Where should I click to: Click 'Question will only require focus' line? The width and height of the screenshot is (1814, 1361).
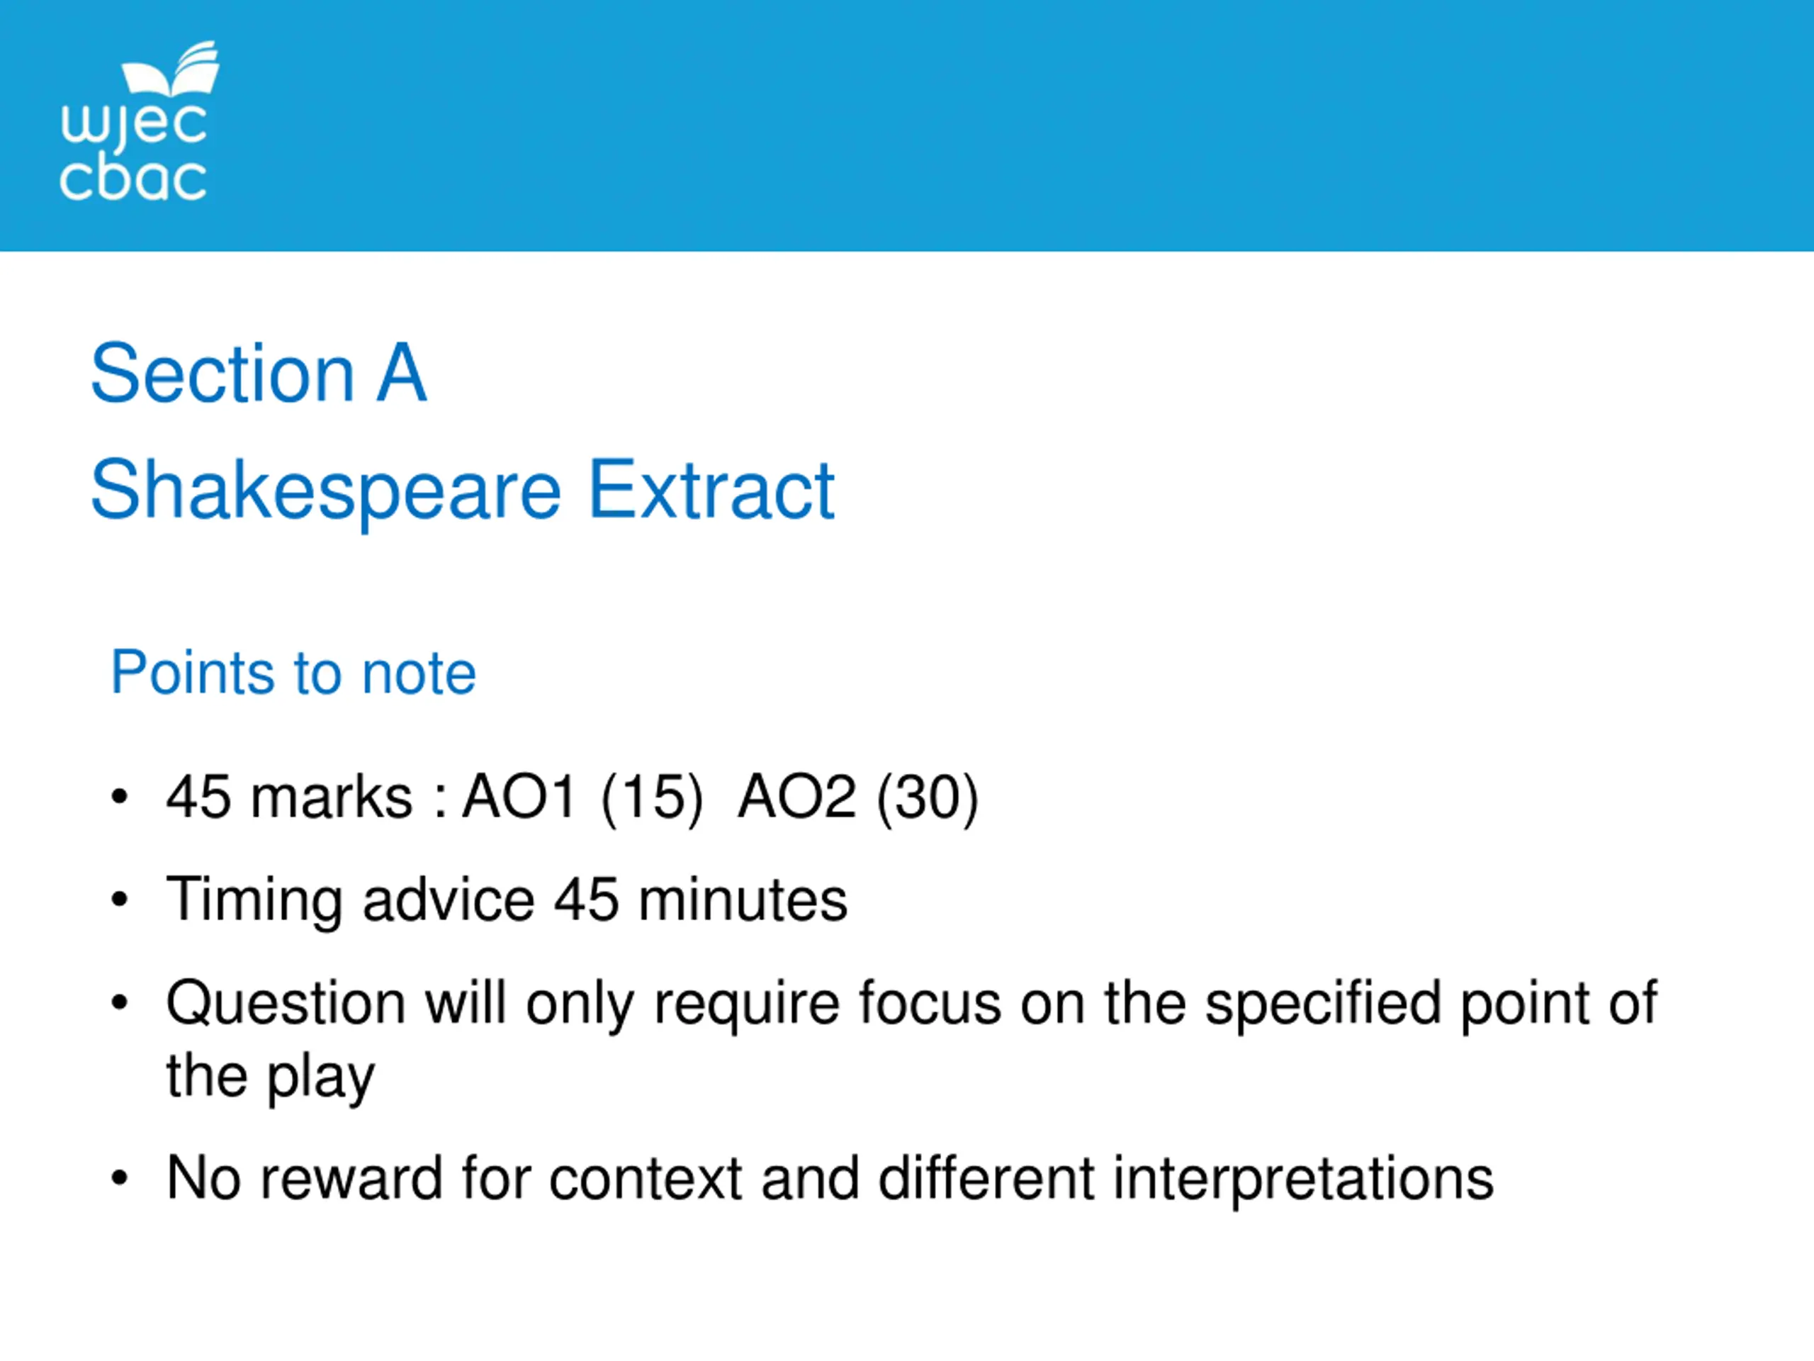(583, 1004)
